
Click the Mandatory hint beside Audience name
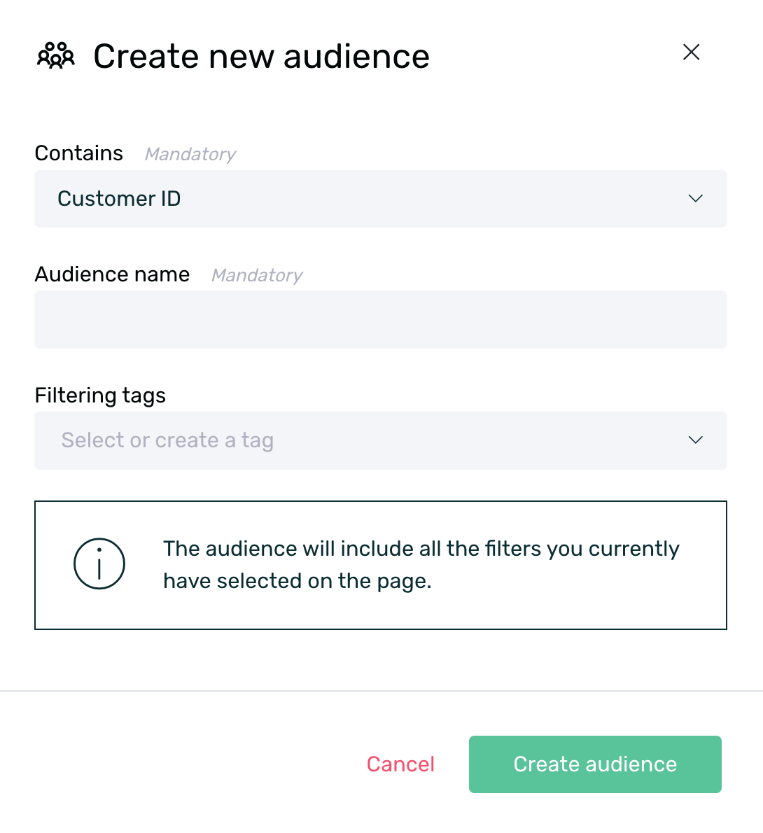click(257, 275)
